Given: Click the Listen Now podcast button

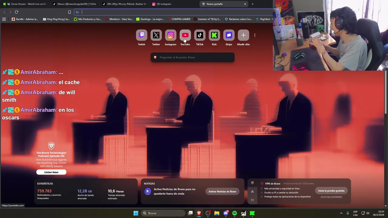Looking at the screenshot, I should coord(51,172).
